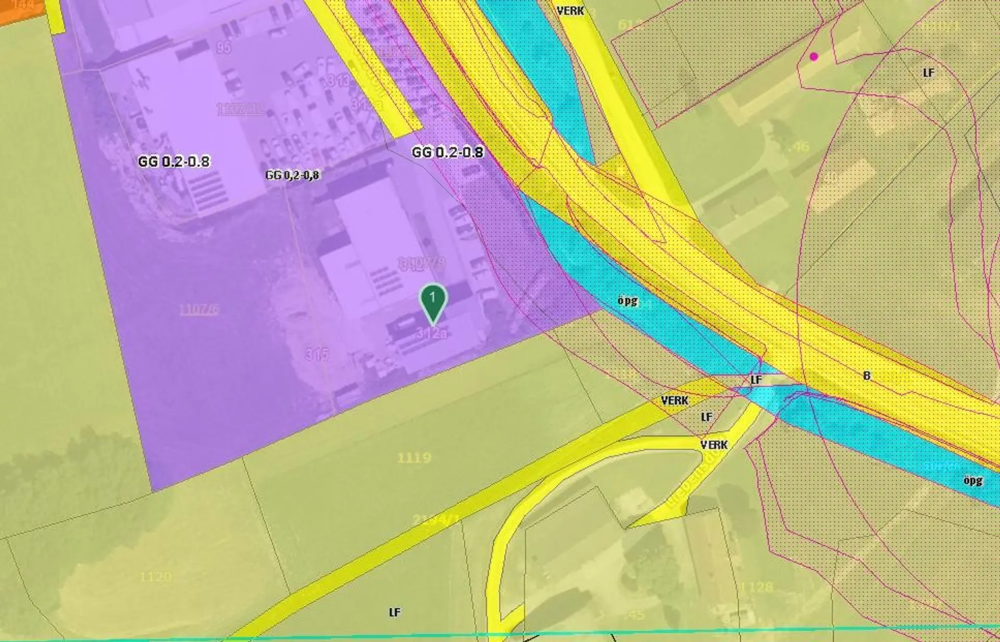
Task: Click the LF label in upper right area
Action: [x=928, y=73]
